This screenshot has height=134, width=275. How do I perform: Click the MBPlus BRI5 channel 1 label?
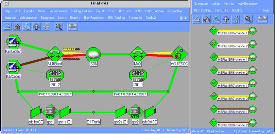tap(233, 33)
